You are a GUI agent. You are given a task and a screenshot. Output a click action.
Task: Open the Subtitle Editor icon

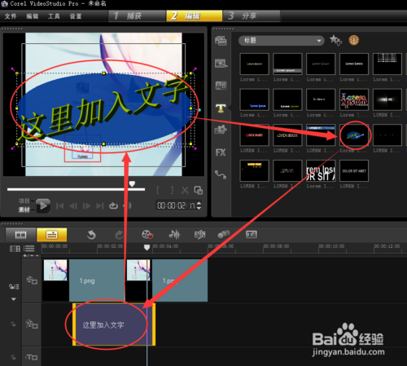[x=252, y=235]
